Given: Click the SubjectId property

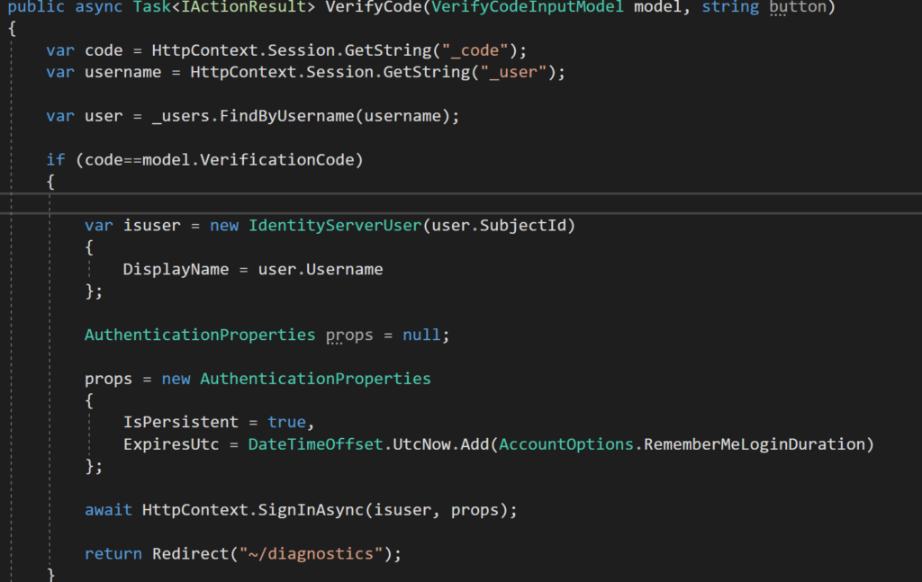Looking at the screenshot, I should coord(523,226).
